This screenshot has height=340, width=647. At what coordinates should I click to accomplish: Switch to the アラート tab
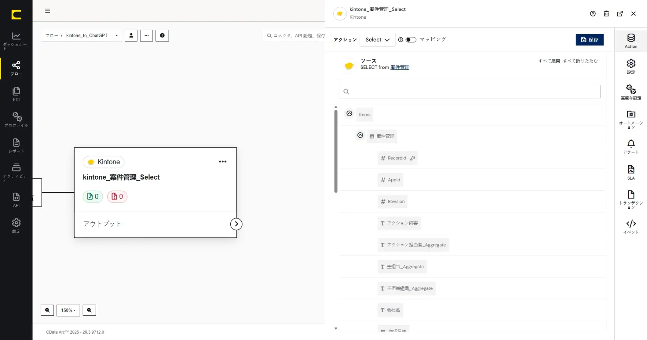pyautogui.click(x=631, y=147)
